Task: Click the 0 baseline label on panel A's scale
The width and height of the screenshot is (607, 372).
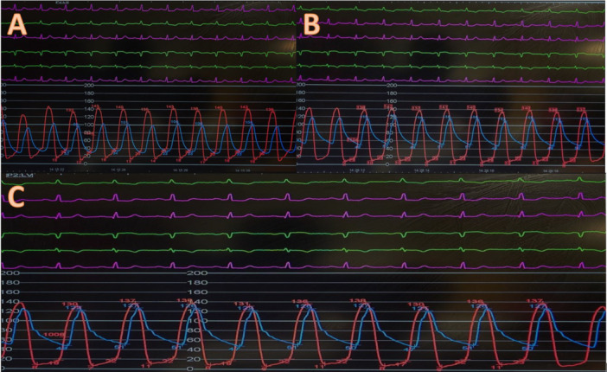Action: 85,164
